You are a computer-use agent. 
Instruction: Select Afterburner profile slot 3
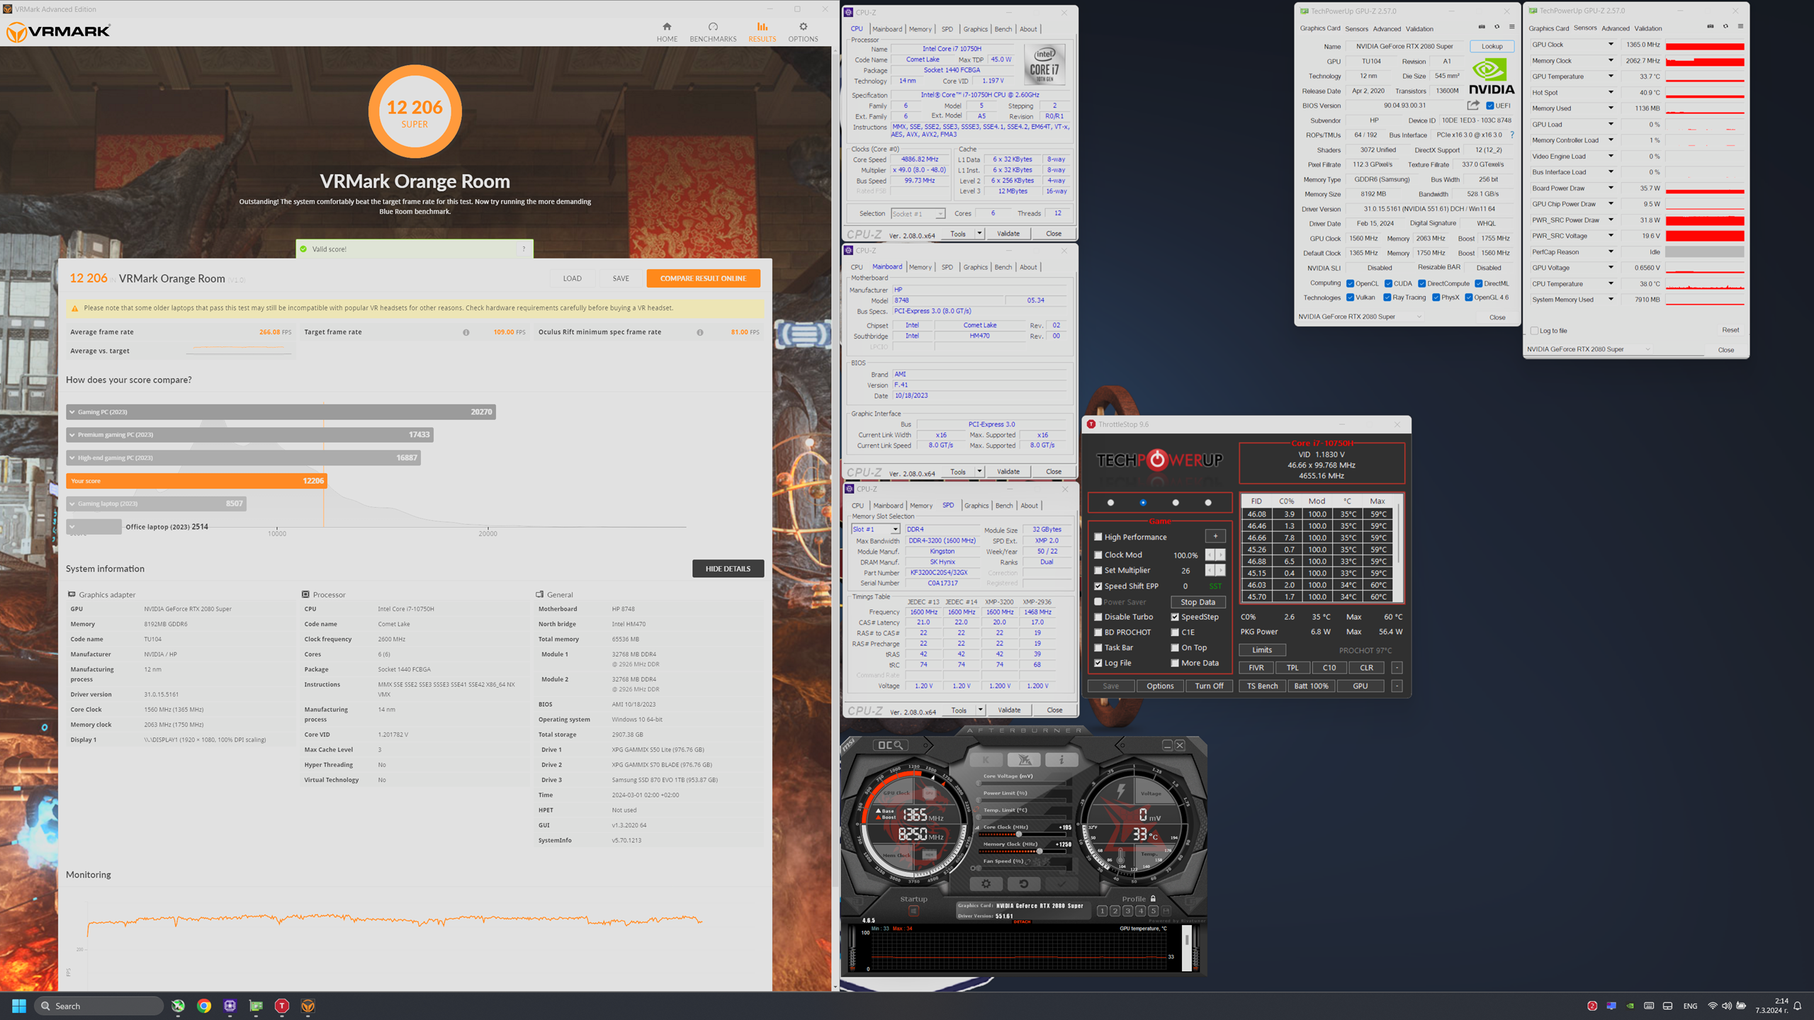(1127, 911)
